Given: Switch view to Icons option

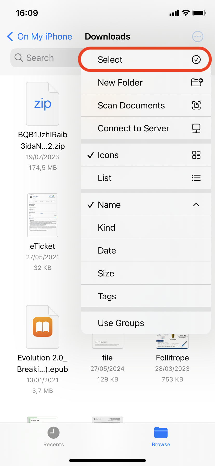Looking at the screenshot, I should coord(146,155).
